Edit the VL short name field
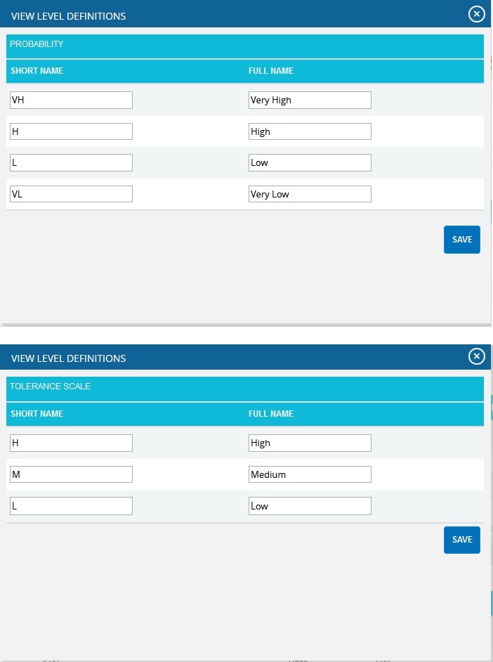 click(x=71, y=194)
